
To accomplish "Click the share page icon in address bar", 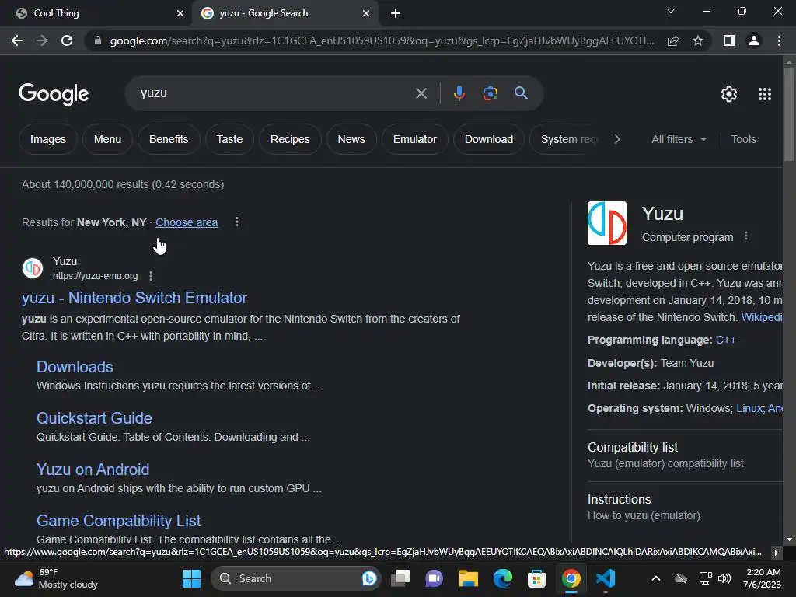I will coord(673,40).
